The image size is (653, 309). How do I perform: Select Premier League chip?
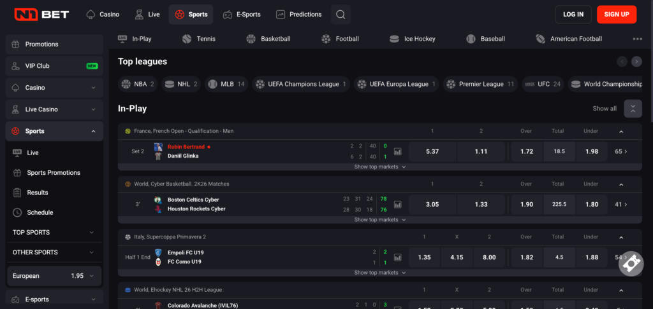coord(480,84)
